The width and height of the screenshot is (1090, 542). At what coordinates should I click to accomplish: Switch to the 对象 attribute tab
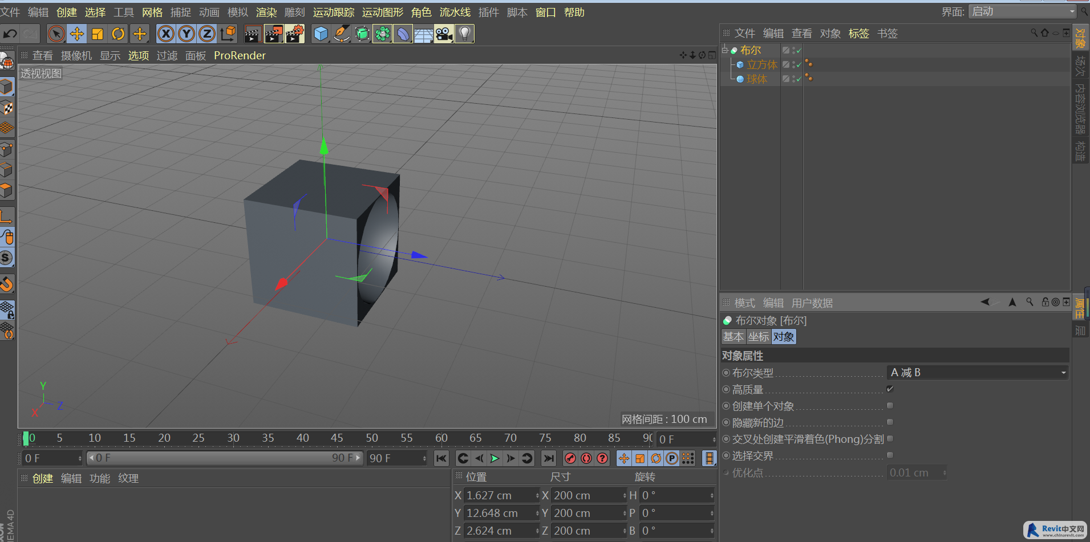[x=784, y=336]
